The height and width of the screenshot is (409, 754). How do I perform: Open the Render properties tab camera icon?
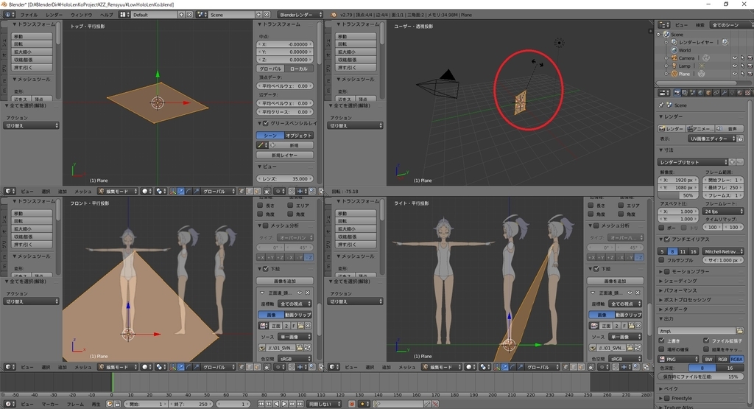point(677,93)
